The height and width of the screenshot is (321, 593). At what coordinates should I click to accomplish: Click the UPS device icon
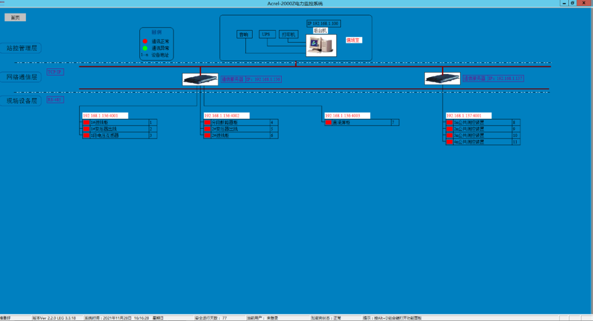coord(267,34)
